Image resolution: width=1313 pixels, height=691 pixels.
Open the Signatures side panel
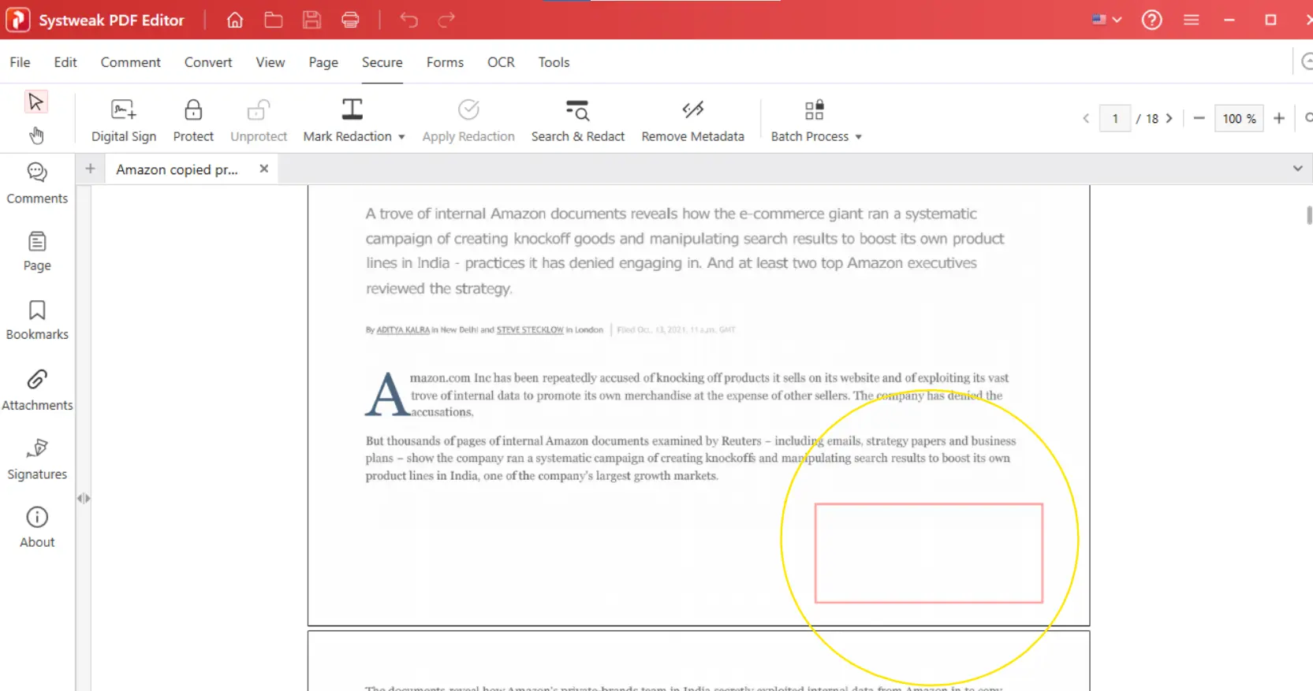pyautogui.click(x=37, y=459)
